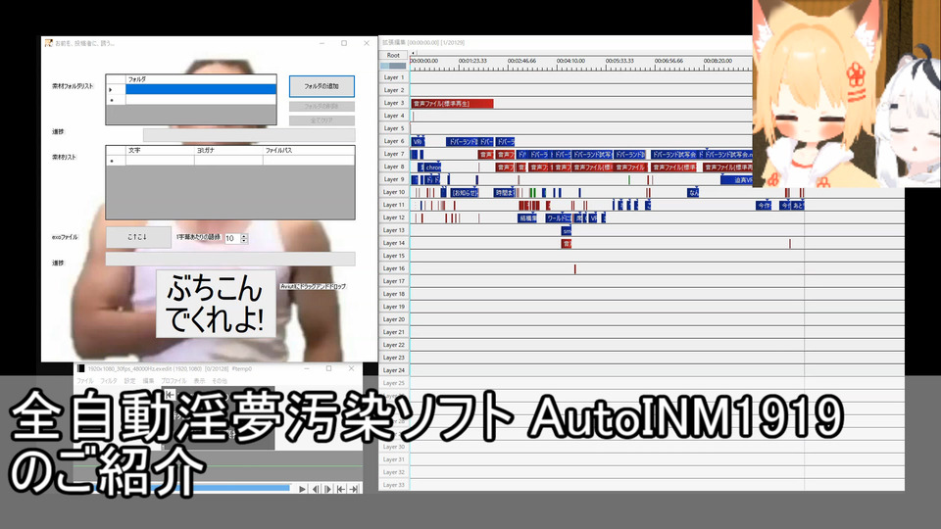The width and height of the screenshot is (941, 529).
Task: Minimize the AviUtl preview window
Action: point(307,368)
